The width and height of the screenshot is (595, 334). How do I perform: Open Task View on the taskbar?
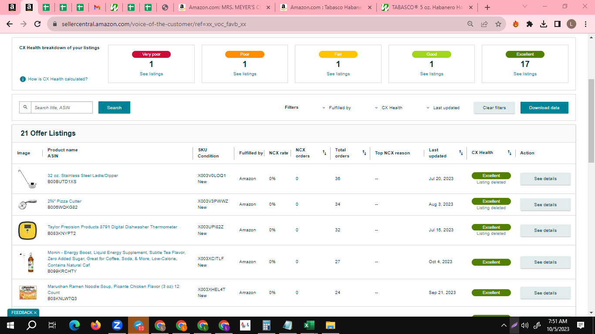pyautogui.click(x=52, y=325)
